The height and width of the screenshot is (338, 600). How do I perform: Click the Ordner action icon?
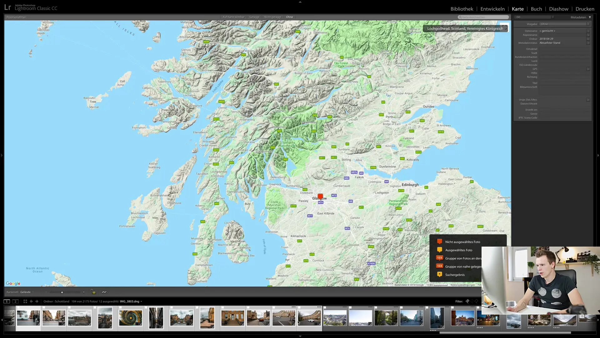click(588, 39)
